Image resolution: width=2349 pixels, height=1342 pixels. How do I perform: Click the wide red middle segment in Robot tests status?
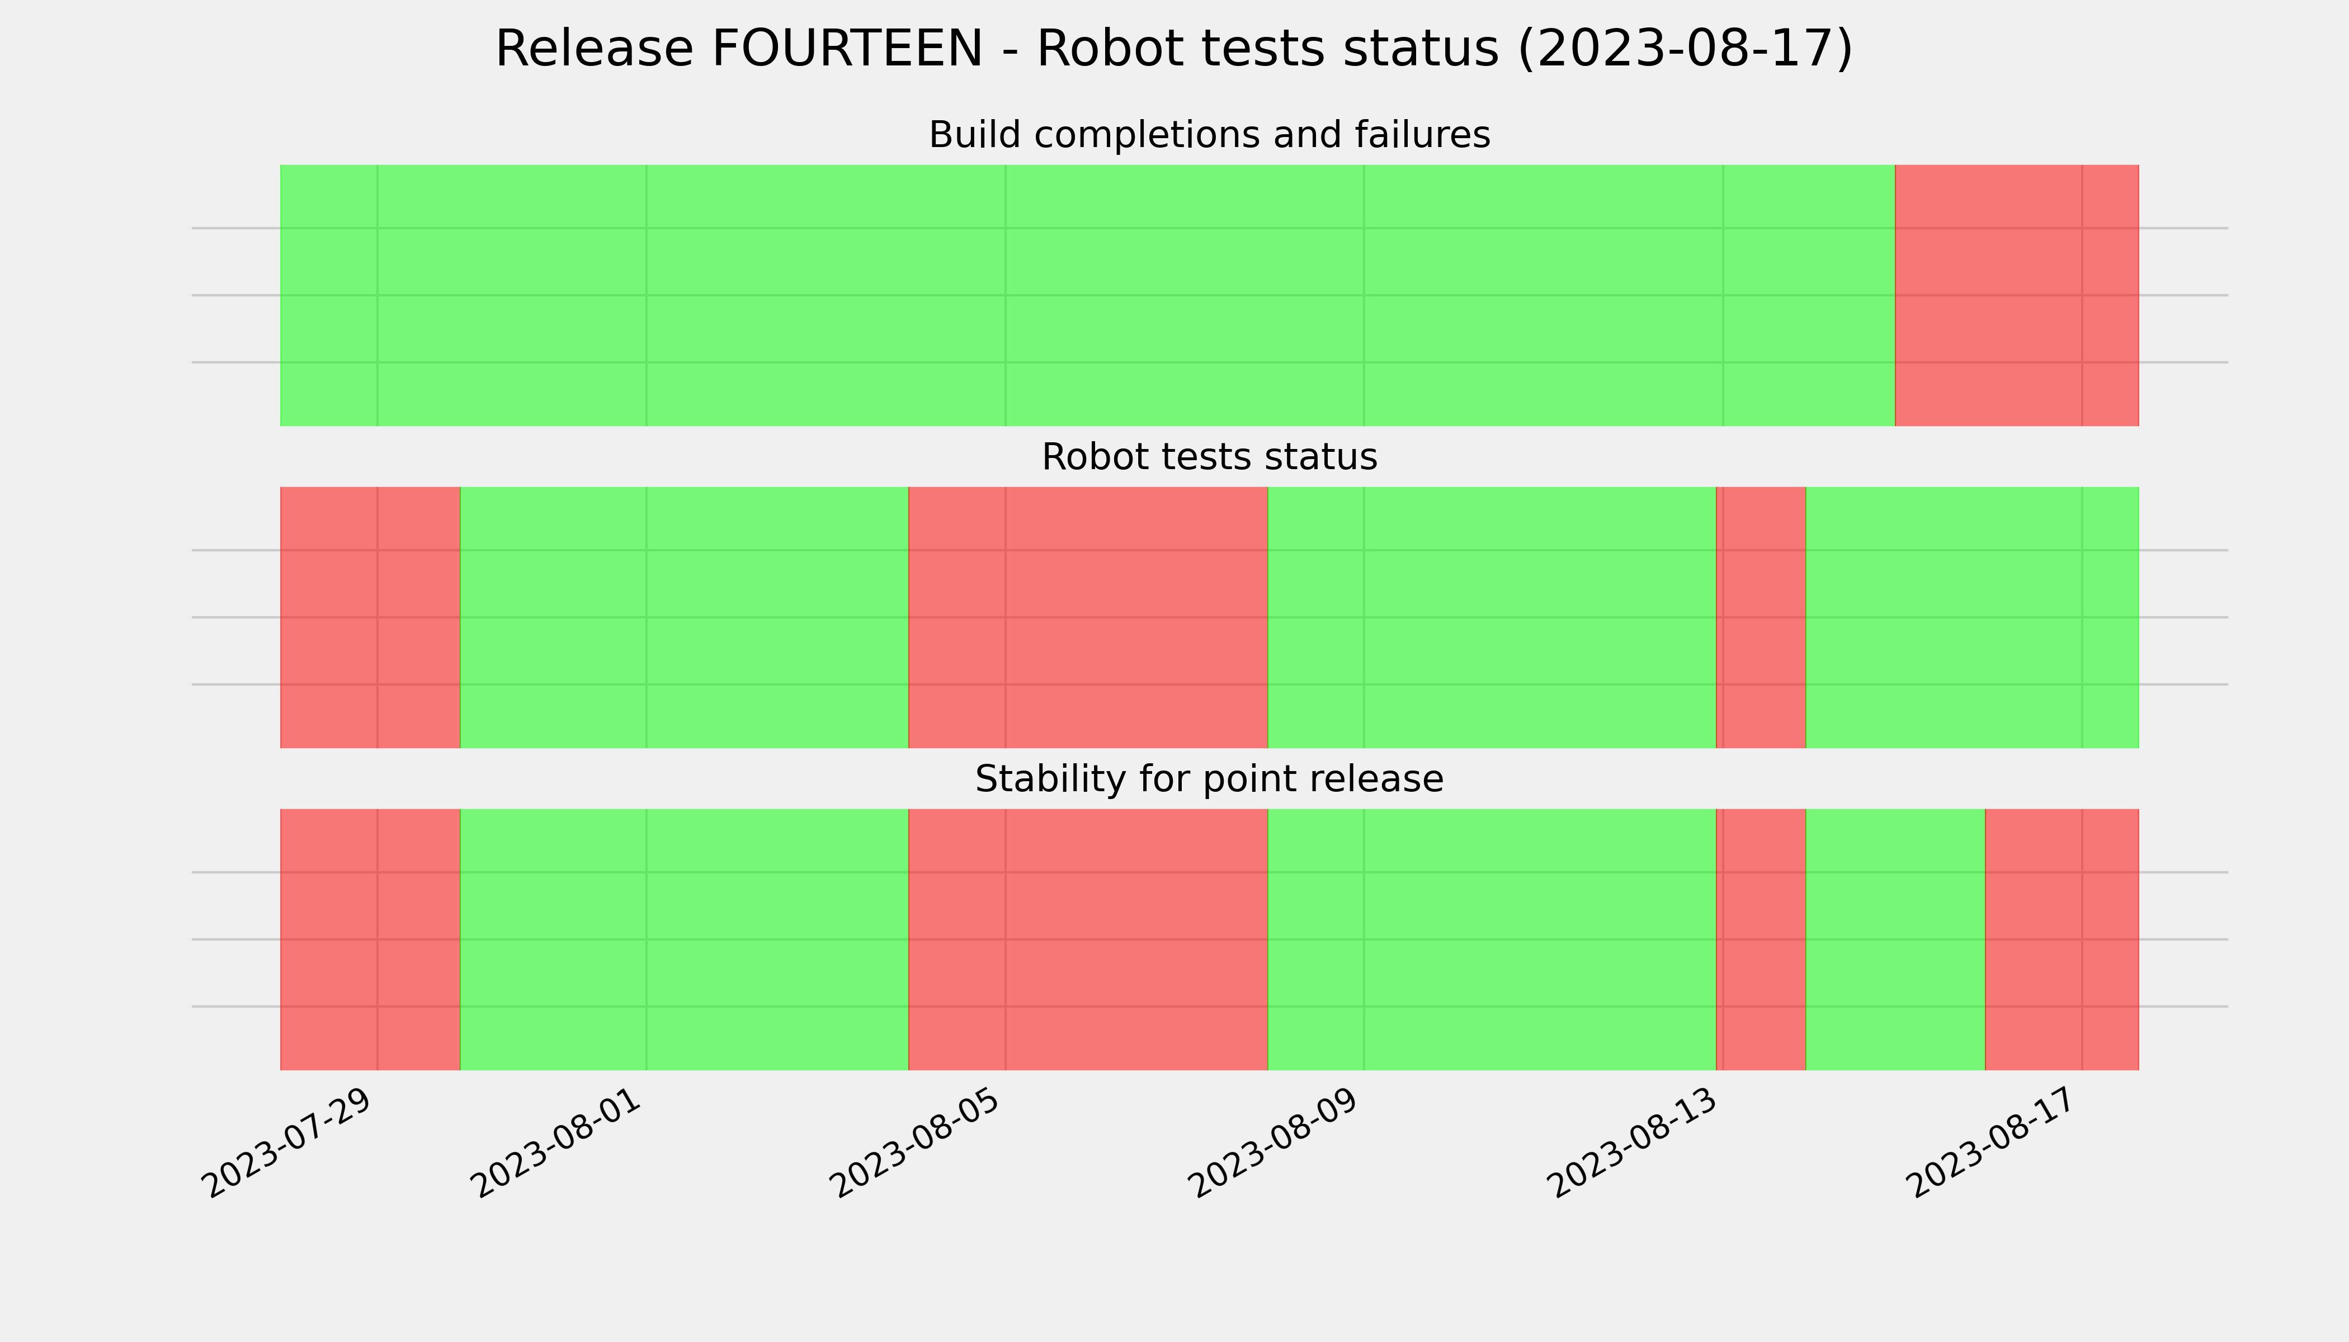[x=1088, y=617]
